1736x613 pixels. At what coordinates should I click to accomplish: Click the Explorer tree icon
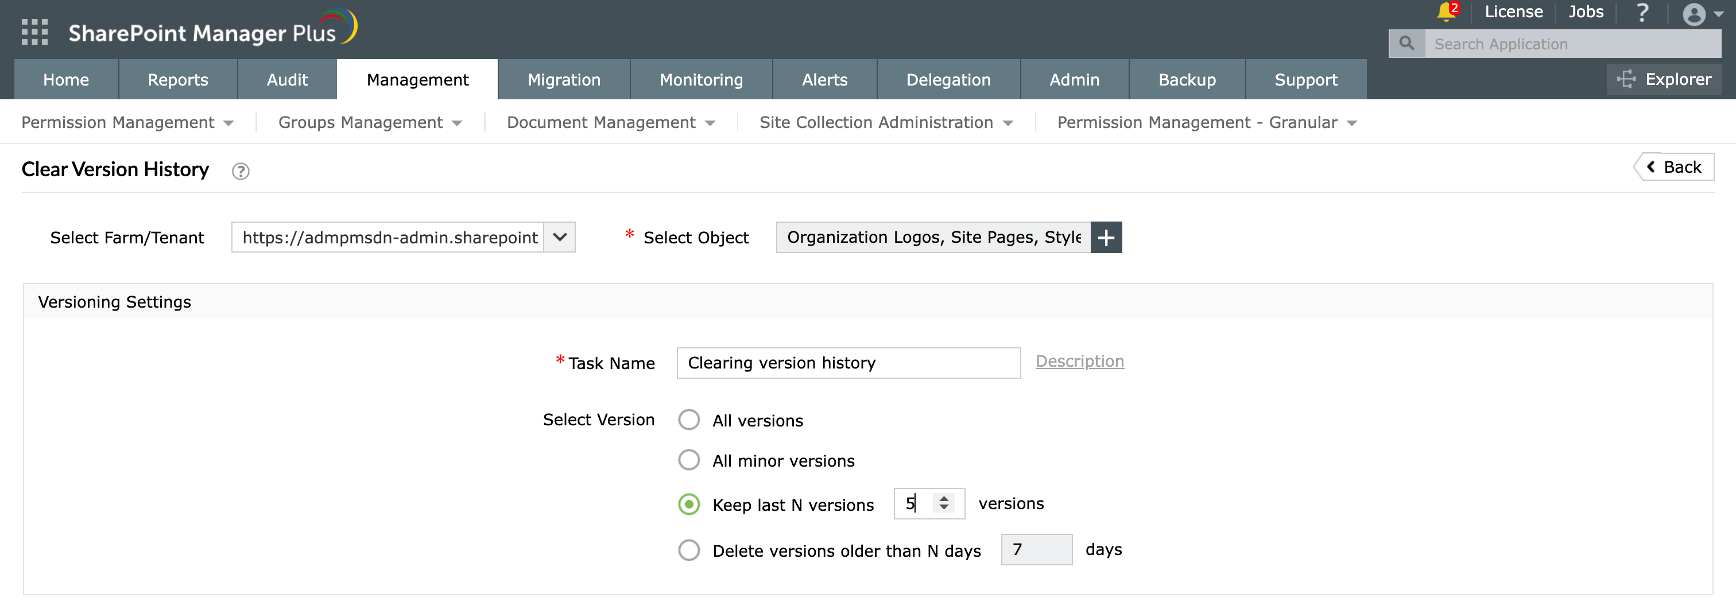click(x=1626, y=79)
